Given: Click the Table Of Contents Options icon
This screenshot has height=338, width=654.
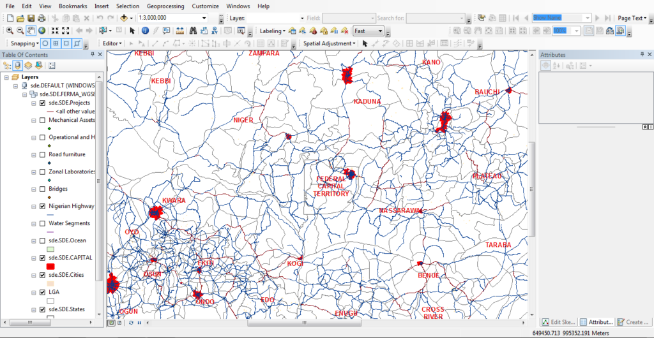Looking at the screenshot, I should pyautogui.click(x=52, y=65).
